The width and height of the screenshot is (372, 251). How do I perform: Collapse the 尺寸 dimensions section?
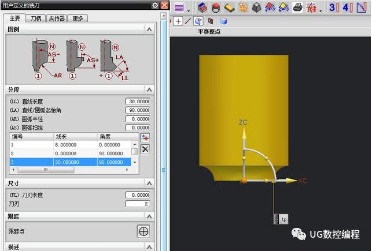149,183
